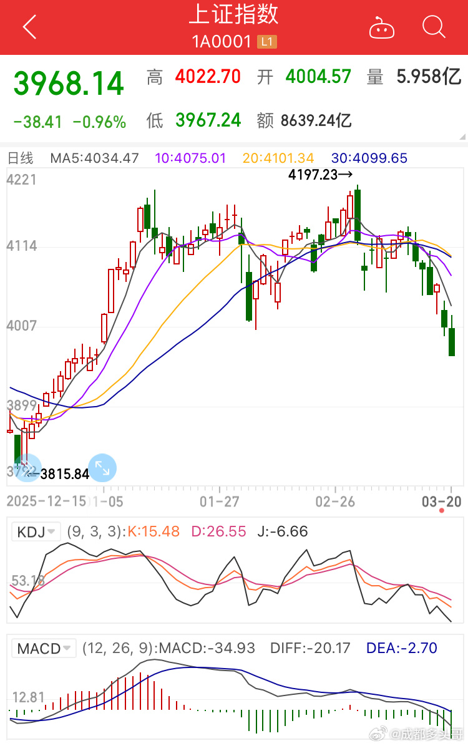Tap the KDJ 53.18 axis label
Viewport: 468px width, 746px height.
click(27, 581)
